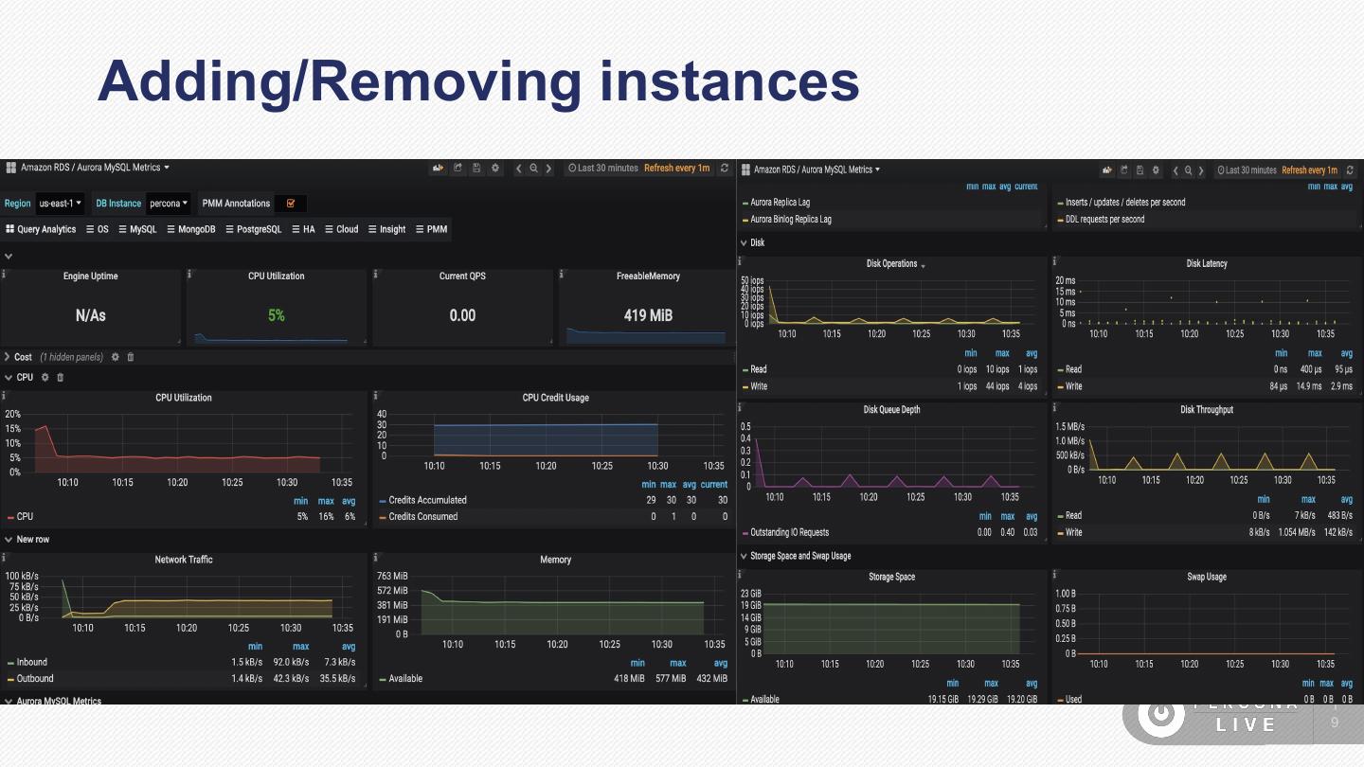Click info icon on Swap Usage panel

coord(1054,574)
